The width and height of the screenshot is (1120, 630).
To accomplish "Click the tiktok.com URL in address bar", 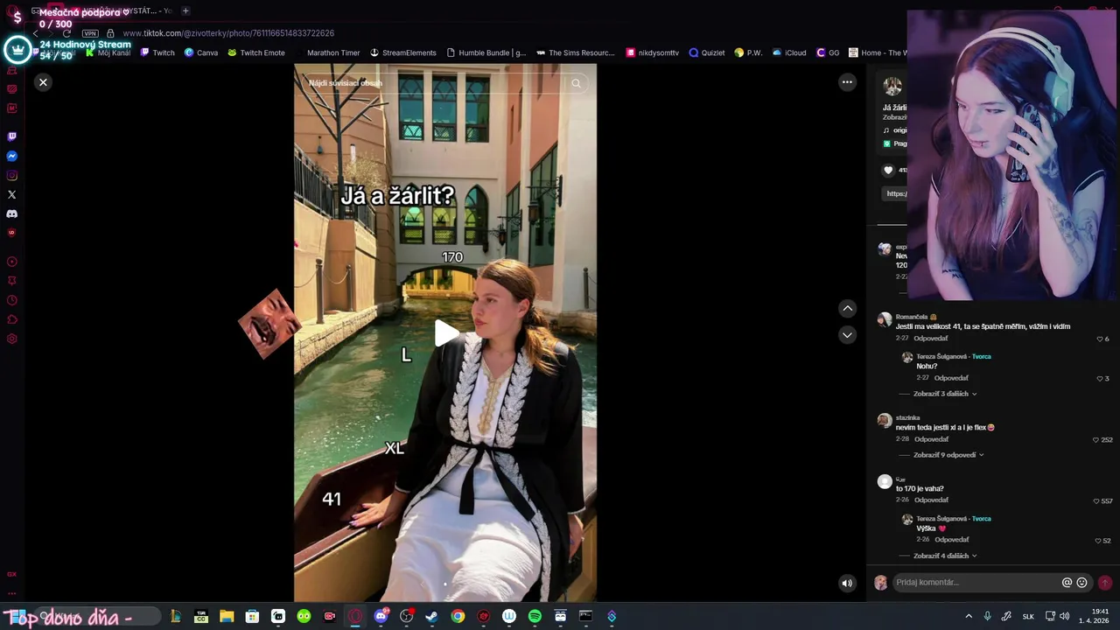I will click(x=228, y=33).
